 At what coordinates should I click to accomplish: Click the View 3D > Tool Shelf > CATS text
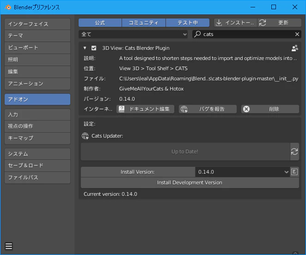pos(153,68)
